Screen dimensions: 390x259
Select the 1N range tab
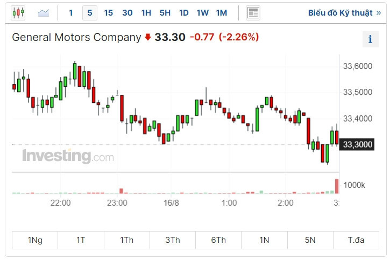pyautogui.click(x=264, y=240)
